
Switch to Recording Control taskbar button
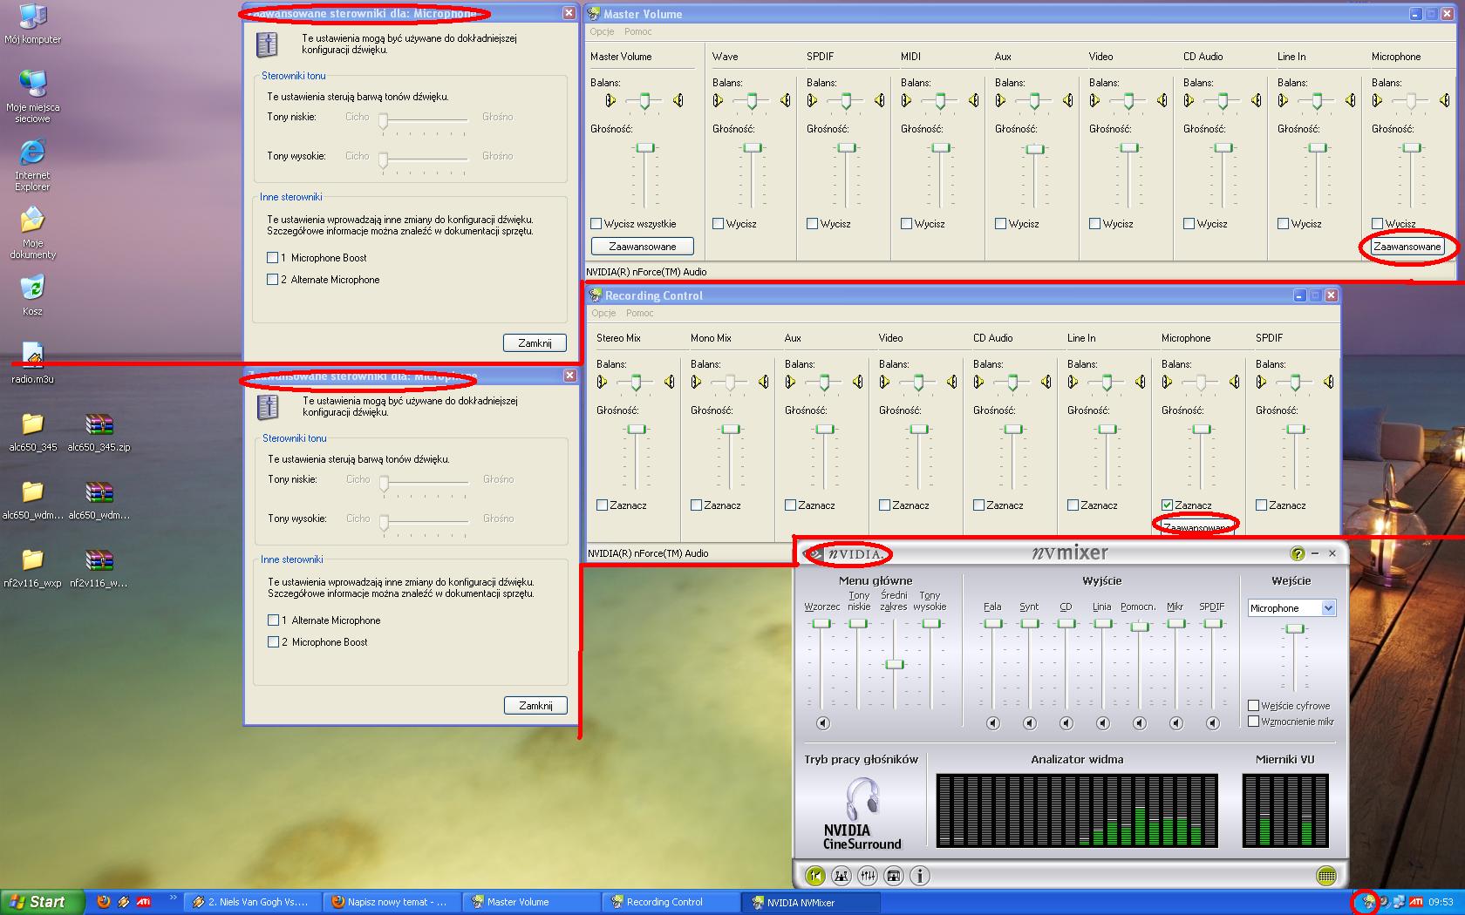point(671,902)
